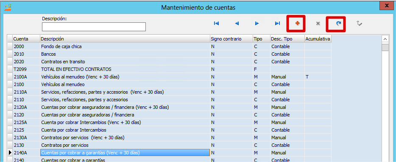Focus the Descripción search input field

pyautogui.click(x=94, y=27)
